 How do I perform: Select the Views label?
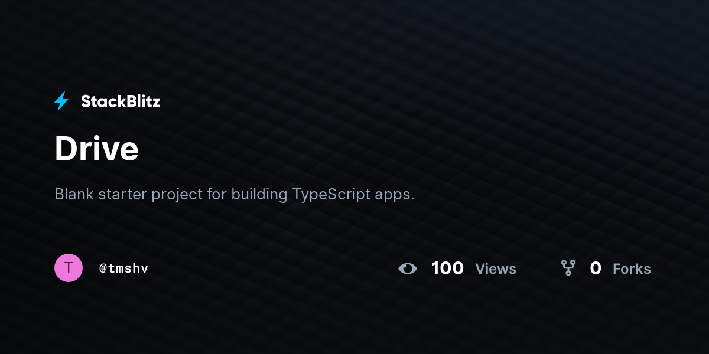point(496,269)
